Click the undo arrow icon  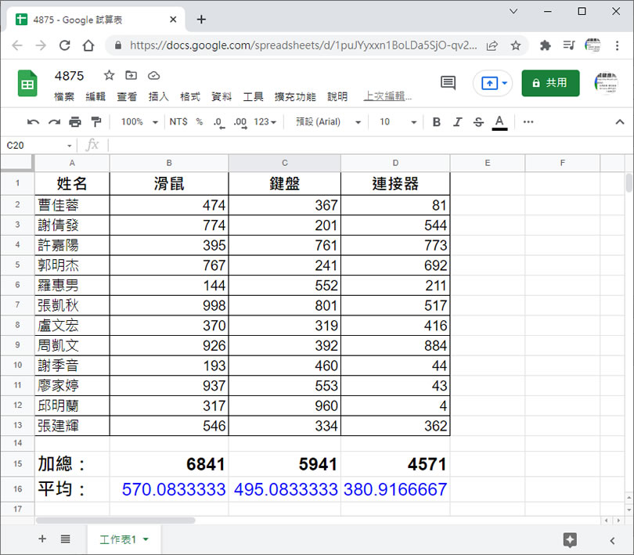point(33,122)
